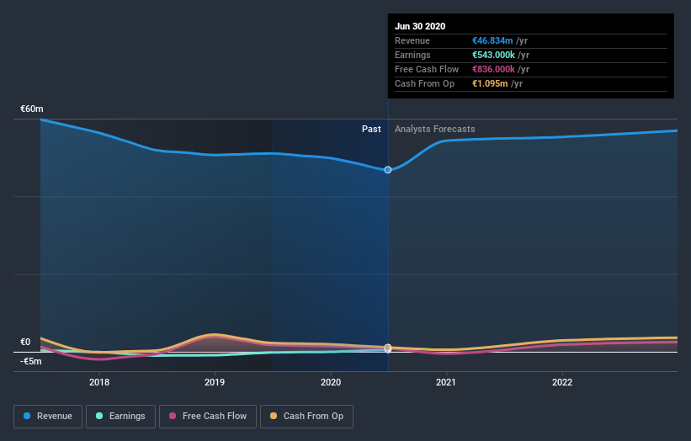Click the 2022 x-axis label
This screenshot has width=691, height=441.
point(562,382)
